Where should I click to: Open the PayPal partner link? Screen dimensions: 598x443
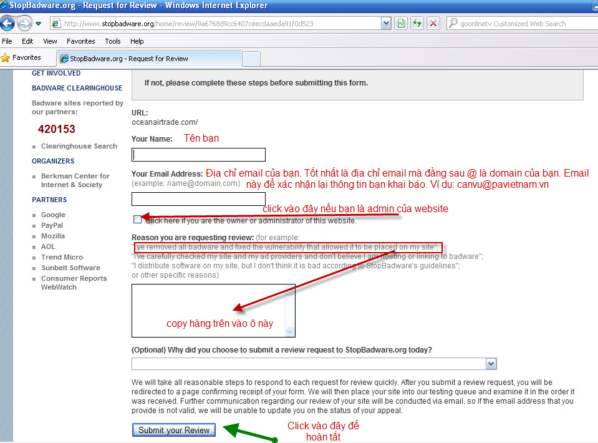point(52,225)
